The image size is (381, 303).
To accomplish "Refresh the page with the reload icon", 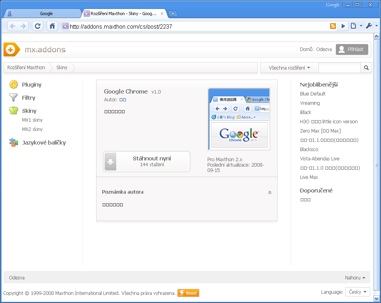I will pos(37,26).
